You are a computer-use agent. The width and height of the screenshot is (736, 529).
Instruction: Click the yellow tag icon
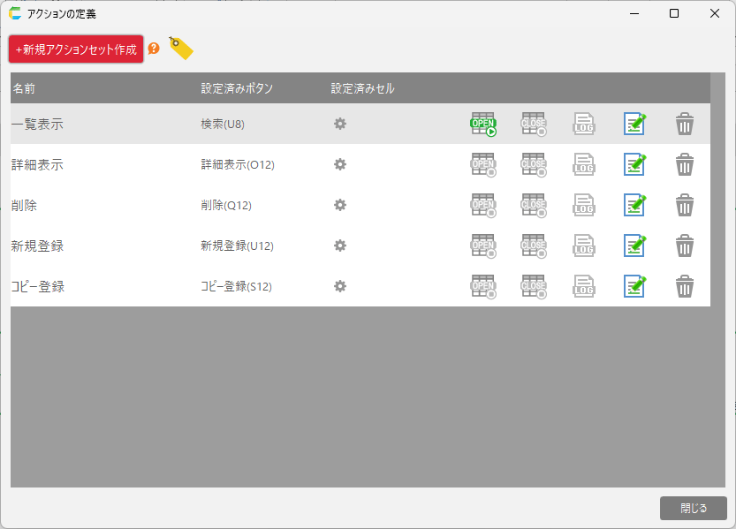181,49
